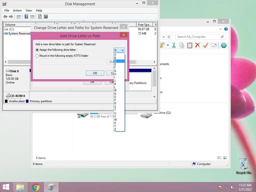This screenshot has width=256, height=192.
Task: Click the blue Help icon in Explorer window
Action: pyautogui.click(x=226, y=29)
